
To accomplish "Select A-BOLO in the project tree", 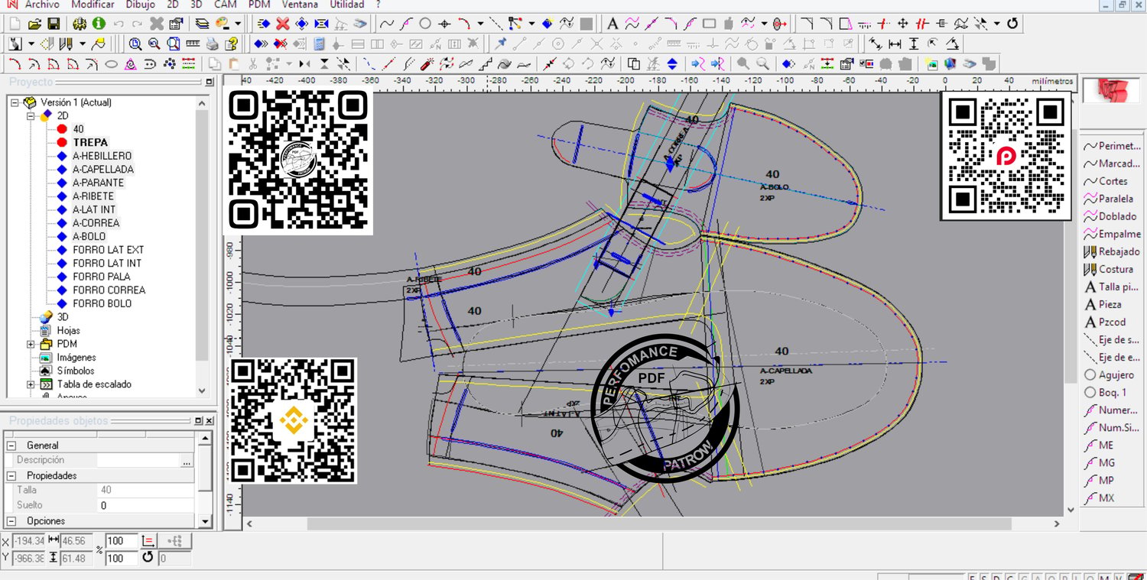I will (x=89, y=236).
